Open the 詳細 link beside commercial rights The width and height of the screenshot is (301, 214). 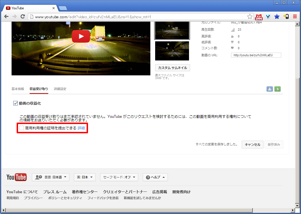pyautogui.click(x=81, y=128)
